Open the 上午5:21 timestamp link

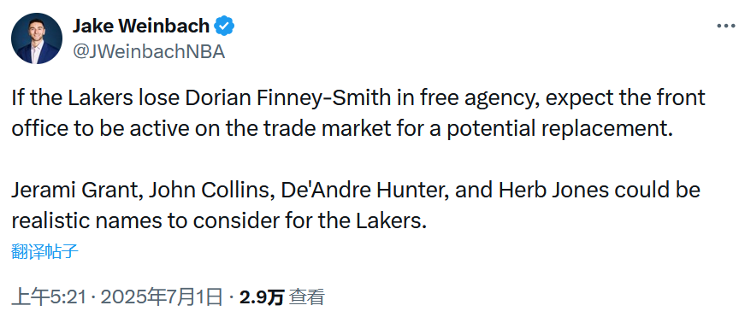[x=49, y=297]
